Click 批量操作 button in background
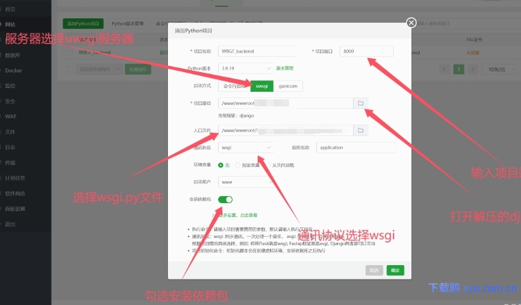Screen dimensions: 521x305 point(138,69)
